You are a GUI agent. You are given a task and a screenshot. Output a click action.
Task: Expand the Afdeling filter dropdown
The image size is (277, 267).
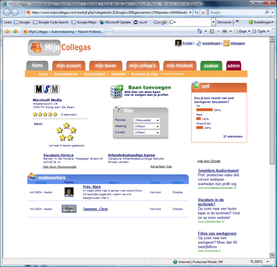tap(147, 126)
